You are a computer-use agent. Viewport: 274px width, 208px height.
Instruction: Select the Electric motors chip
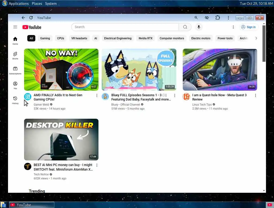click(201, 38)
